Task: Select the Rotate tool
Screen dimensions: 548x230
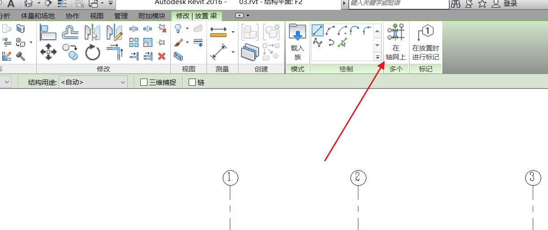Action: [x=93, y=52]
